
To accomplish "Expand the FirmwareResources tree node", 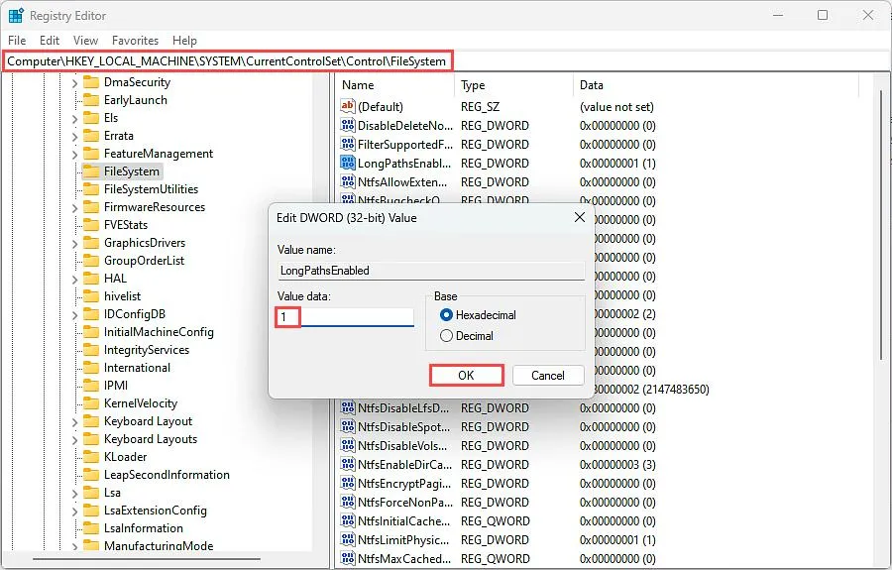I will click(74, 207).
